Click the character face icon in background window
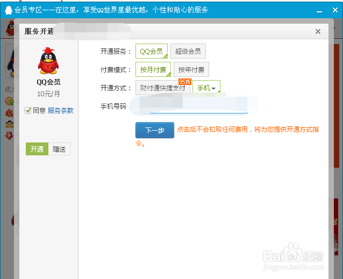 click(x=9, y=124)
